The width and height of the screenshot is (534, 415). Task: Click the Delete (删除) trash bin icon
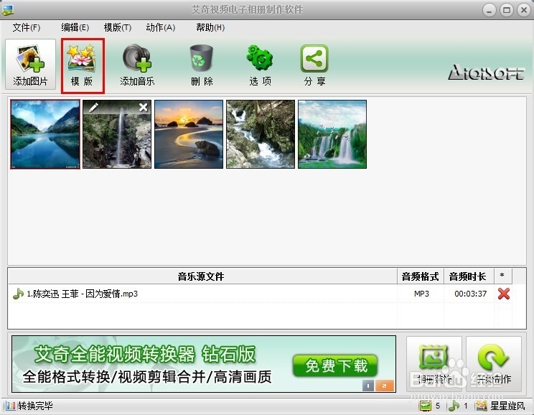coord(201,57)
